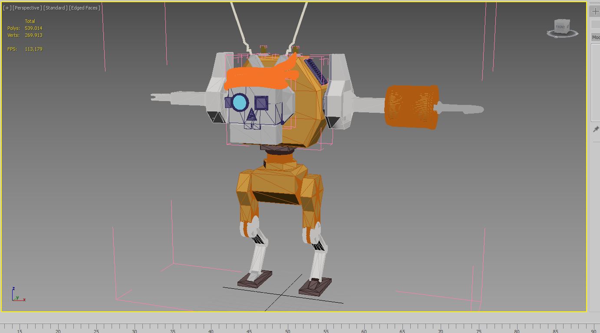Click the object name field above Modifier List
The width and height of the screenshot is (600, 333).
[x=596, y=24]
